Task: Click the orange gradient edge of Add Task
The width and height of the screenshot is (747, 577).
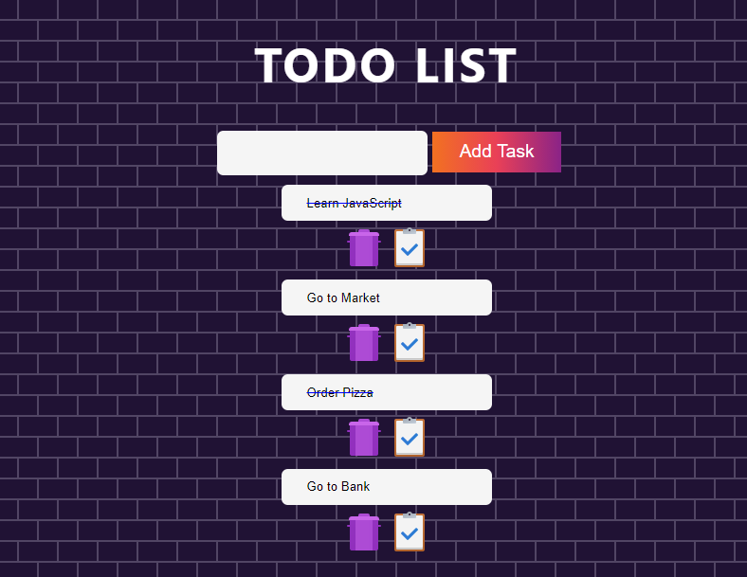Action: click(x=441, y=152)
